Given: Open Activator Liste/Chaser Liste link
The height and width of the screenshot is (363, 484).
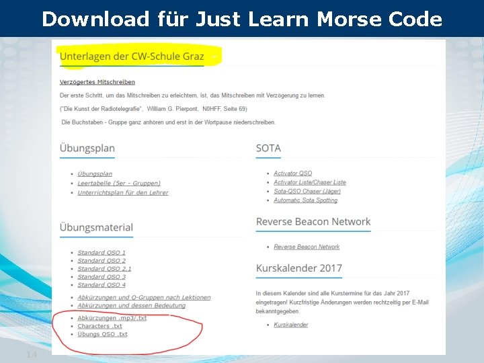Looking at the screenshot, I should pyautogui.click(x=310, y=182).
